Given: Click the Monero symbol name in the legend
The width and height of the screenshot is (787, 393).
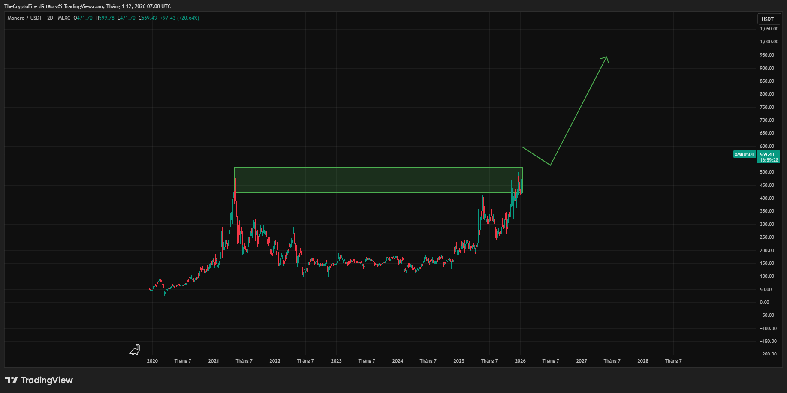Looking at the screenshot, I should coord(16,18).
